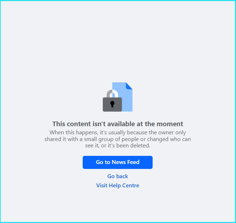Viewport: 236px width, 223px height.
Task: Go to News Feed via the blue button
Action: point(118,162)
